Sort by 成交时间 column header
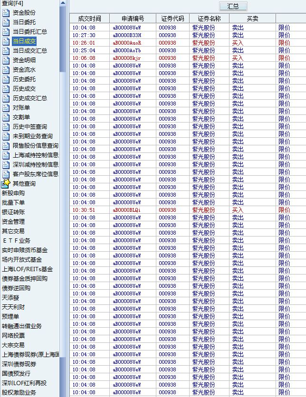 (x=90, y=19)
